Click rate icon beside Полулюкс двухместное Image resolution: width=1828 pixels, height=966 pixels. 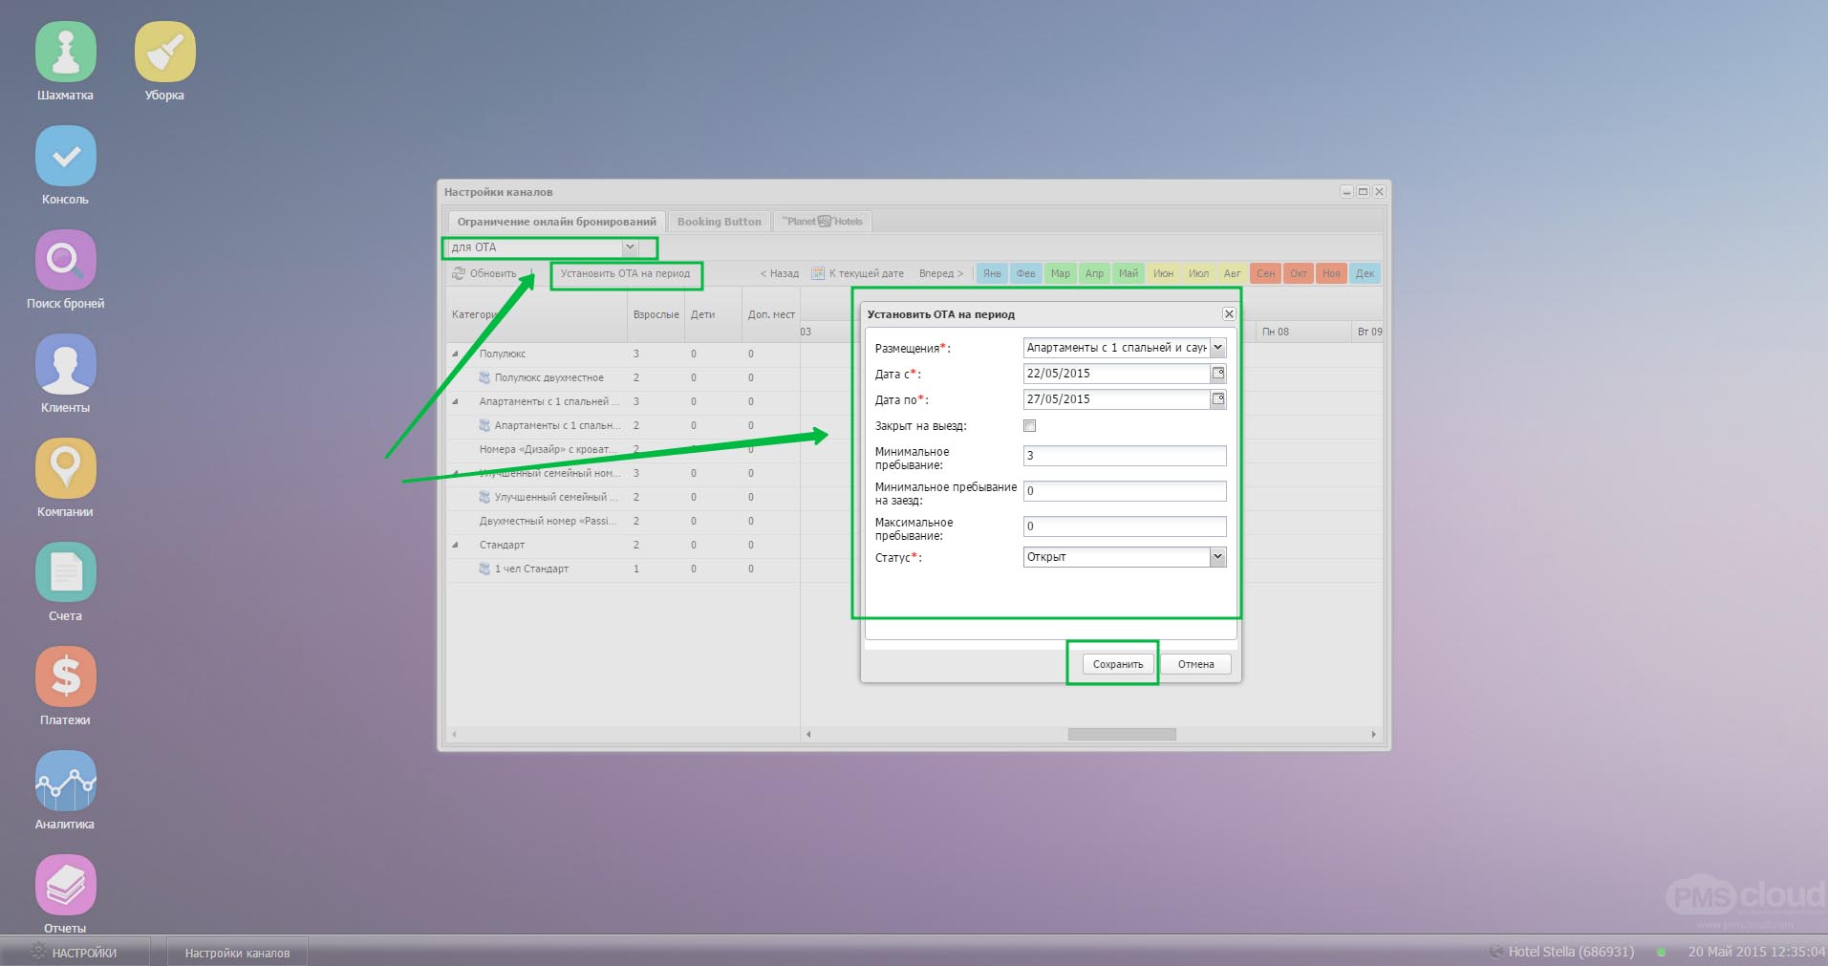[484, 377]
